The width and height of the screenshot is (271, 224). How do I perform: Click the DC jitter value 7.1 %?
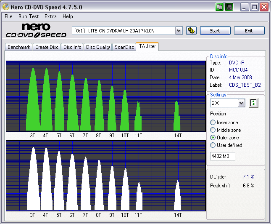tap(248, 177)
